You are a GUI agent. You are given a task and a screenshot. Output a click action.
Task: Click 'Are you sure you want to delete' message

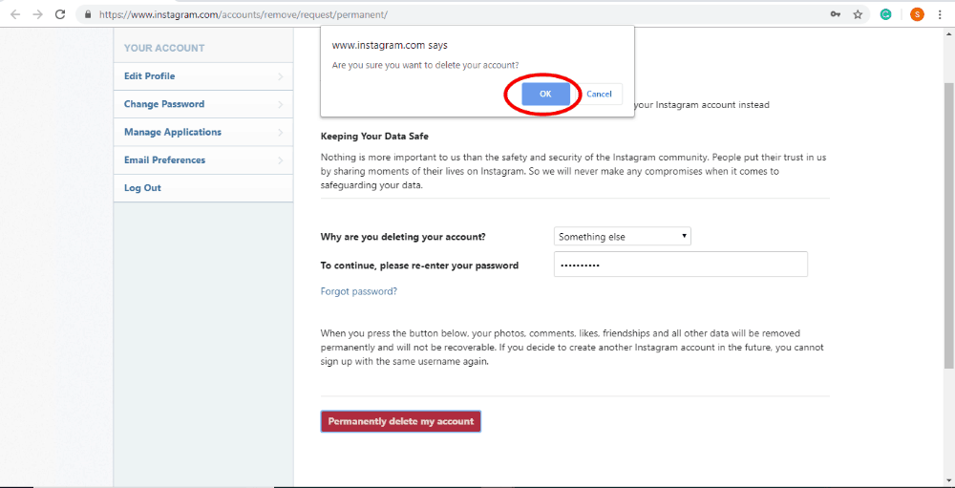425,65
